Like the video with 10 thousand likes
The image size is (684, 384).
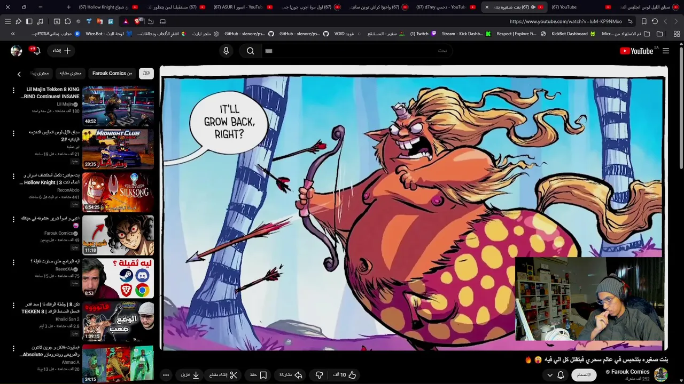pos(345,375)
